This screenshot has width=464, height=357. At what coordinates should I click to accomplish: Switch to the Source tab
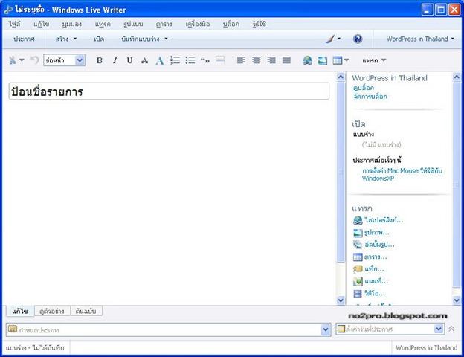click(86, 311)
